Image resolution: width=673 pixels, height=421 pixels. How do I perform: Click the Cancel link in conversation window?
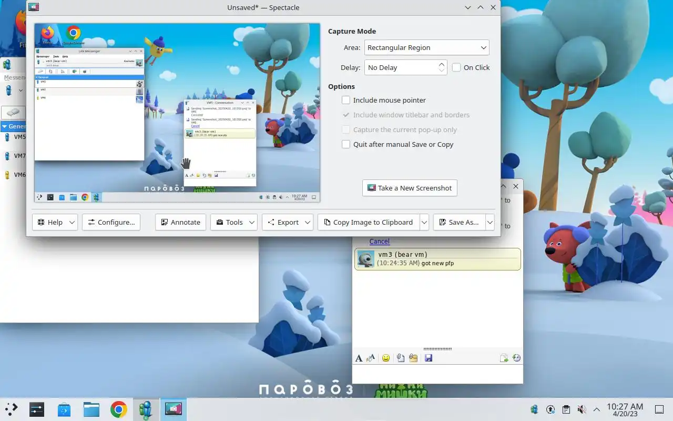tap(379, 241)
